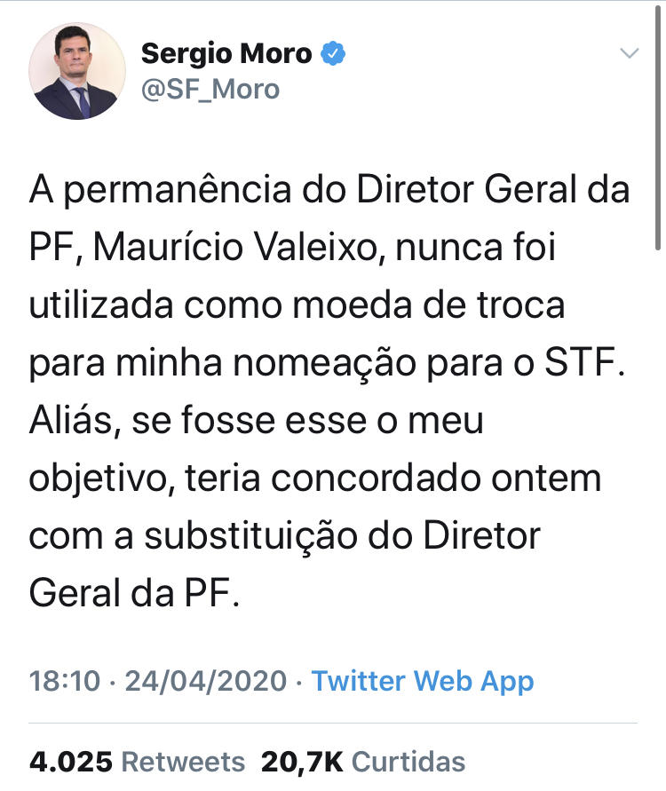Click the word "Retweets" label
This screenshot has height=791, width=666.
(183, 762)
